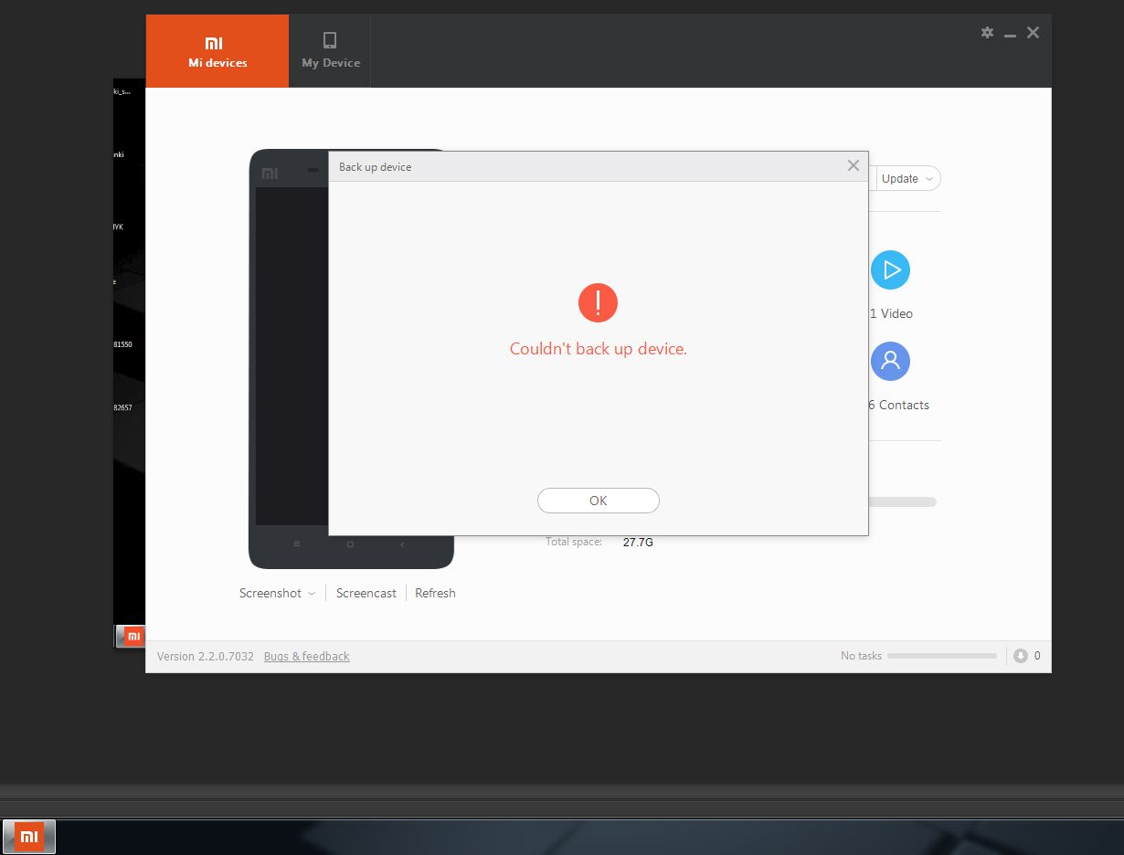Open videos via the blue play icon
The width and height of the screenshot is (1124, 855).
[890, 269]
